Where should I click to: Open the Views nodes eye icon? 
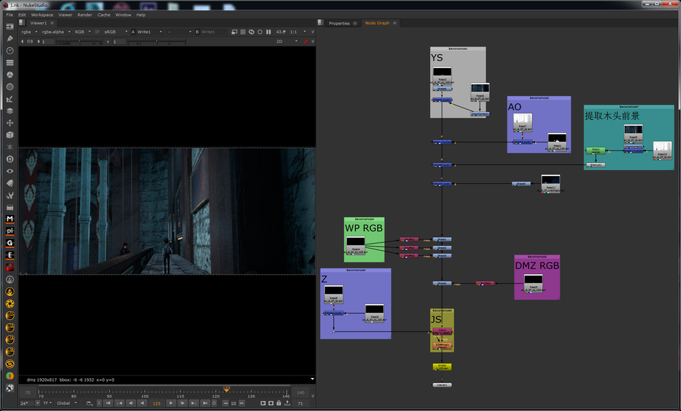tap(10, 171)
